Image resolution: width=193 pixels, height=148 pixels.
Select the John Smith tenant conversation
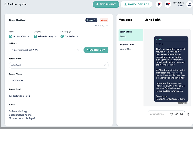pos(131,34)
